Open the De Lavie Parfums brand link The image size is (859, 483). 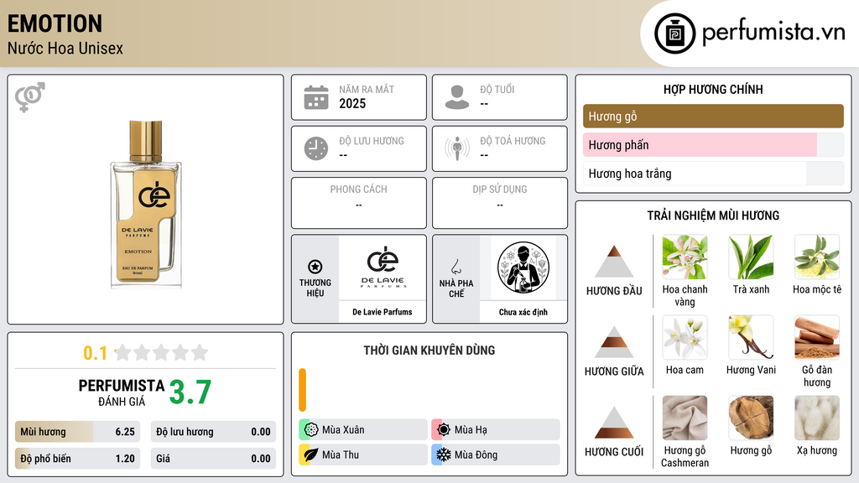383,312
